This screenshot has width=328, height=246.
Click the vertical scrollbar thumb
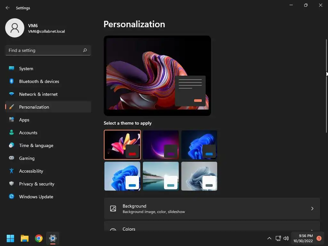tap(326, 86)
